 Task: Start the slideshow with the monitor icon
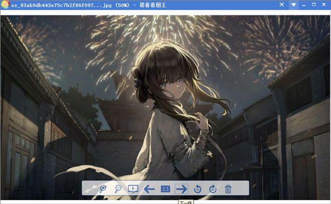pyautogui.click(x=133, y=189)
